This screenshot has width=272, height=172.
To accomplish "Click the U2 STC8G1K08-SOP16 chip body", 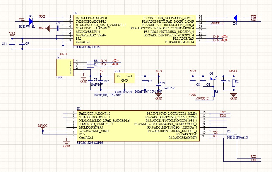I will coord(135,30).
